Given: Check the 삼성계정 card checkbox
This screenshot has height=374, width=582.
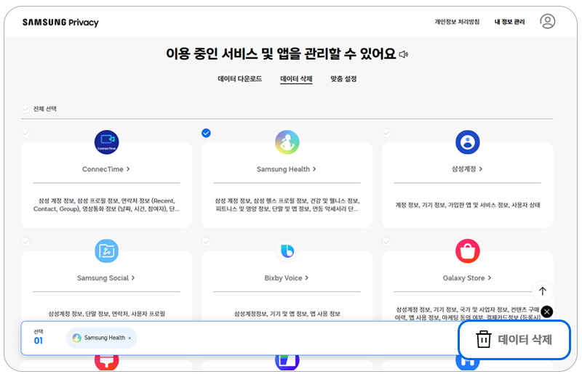Looking at the screenshot, I should click(386, 133).
